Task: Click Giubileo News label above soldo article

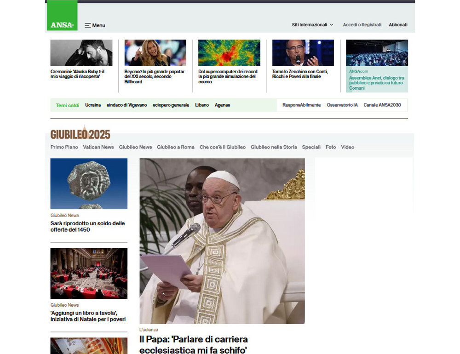Action: point(64,215)
